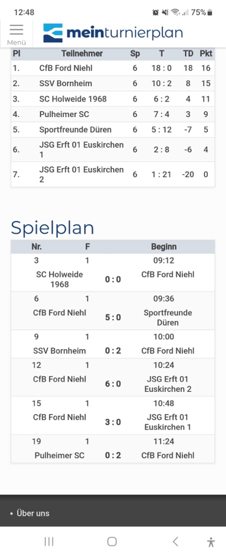Viewport: 226px width, 555px height.
Task: Open the accessibility figure icon
Action: coord(211,542)
